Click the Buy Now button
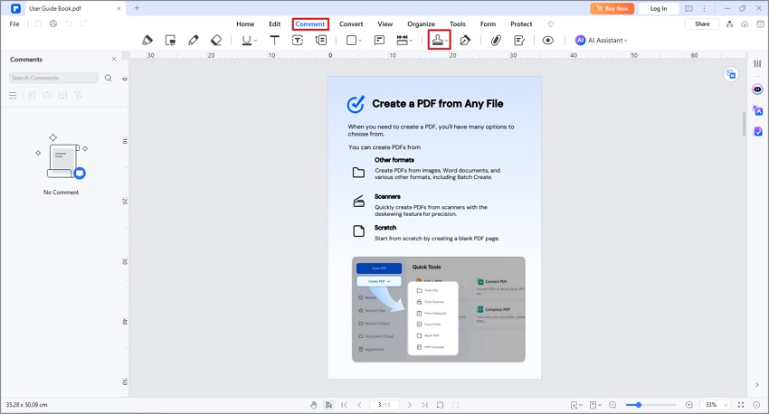 pyautogui.click(x=612, y=8)
